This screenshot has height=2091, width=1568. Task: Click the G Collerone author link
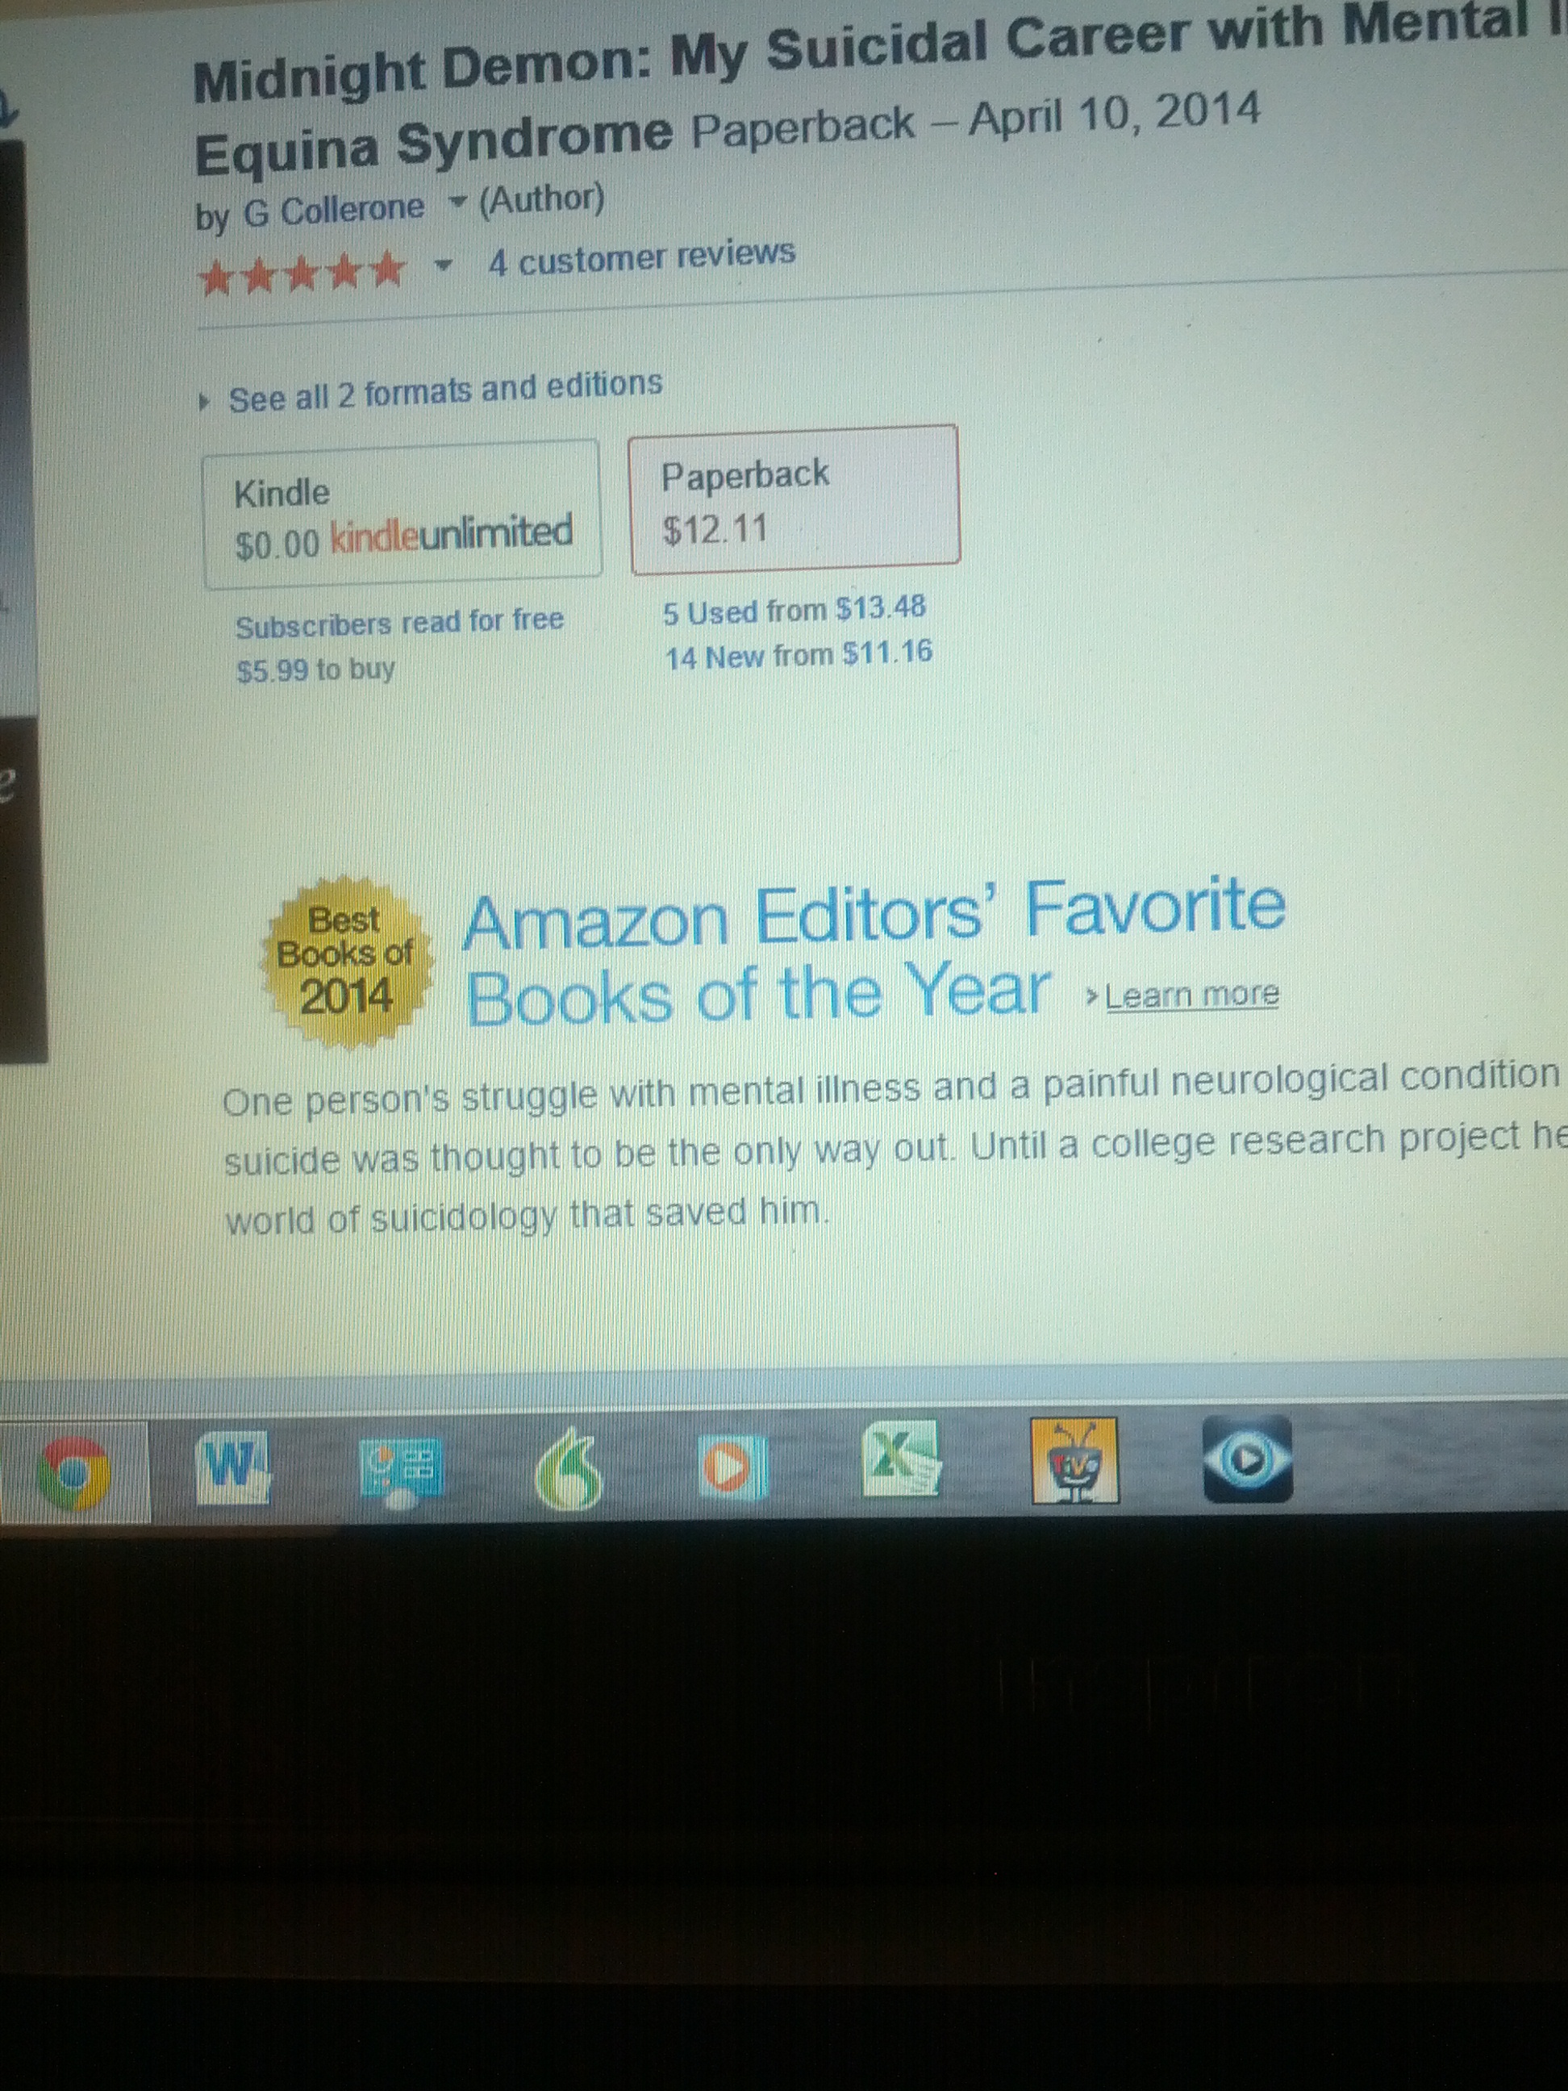(x=334, y=210)
